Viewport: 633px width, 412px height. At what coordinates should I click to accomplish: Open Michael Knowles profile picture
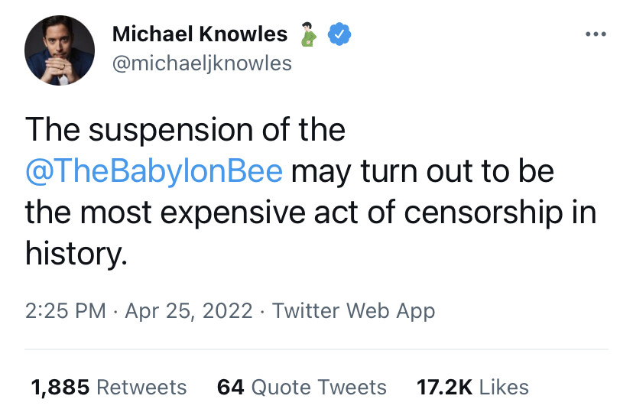click(60, 50)
